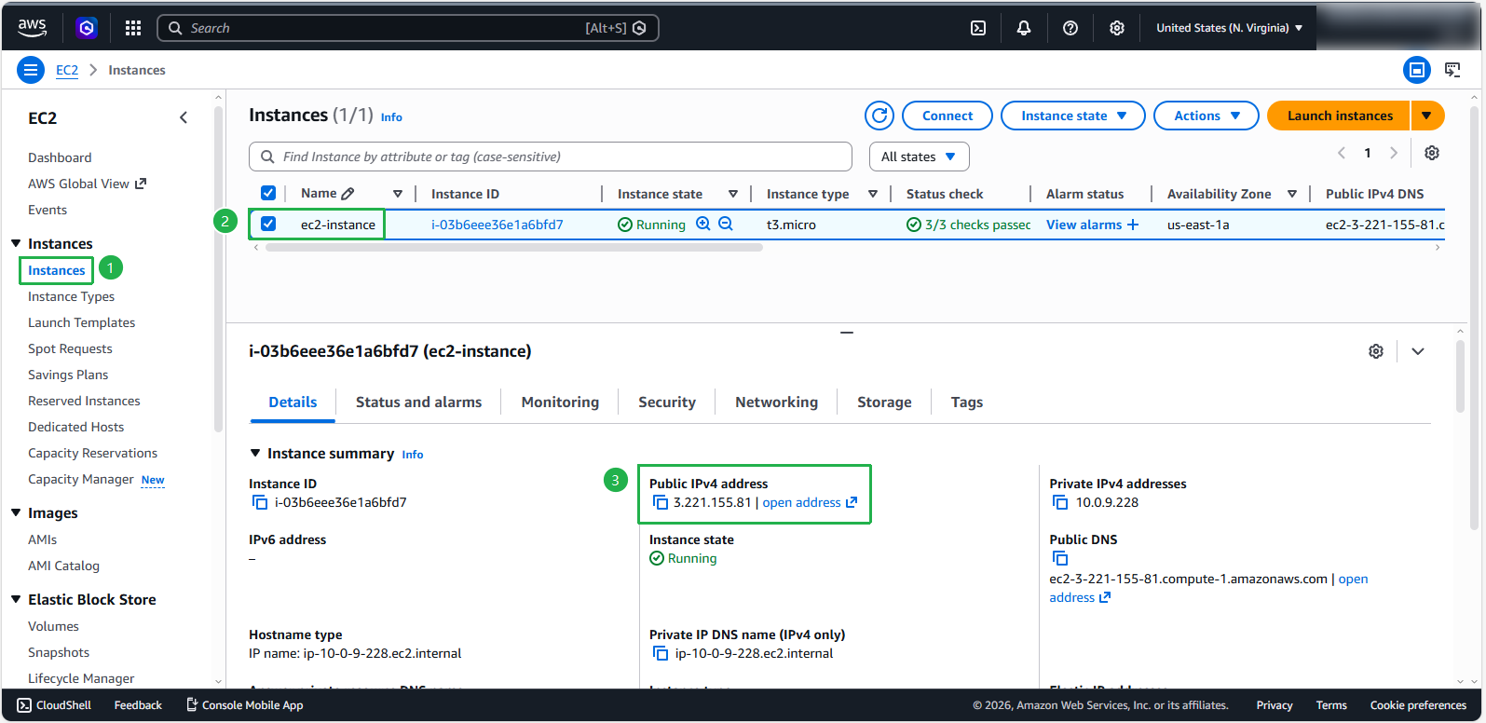Collapse the Elastic Block Store section

click(x=16, y=599)
